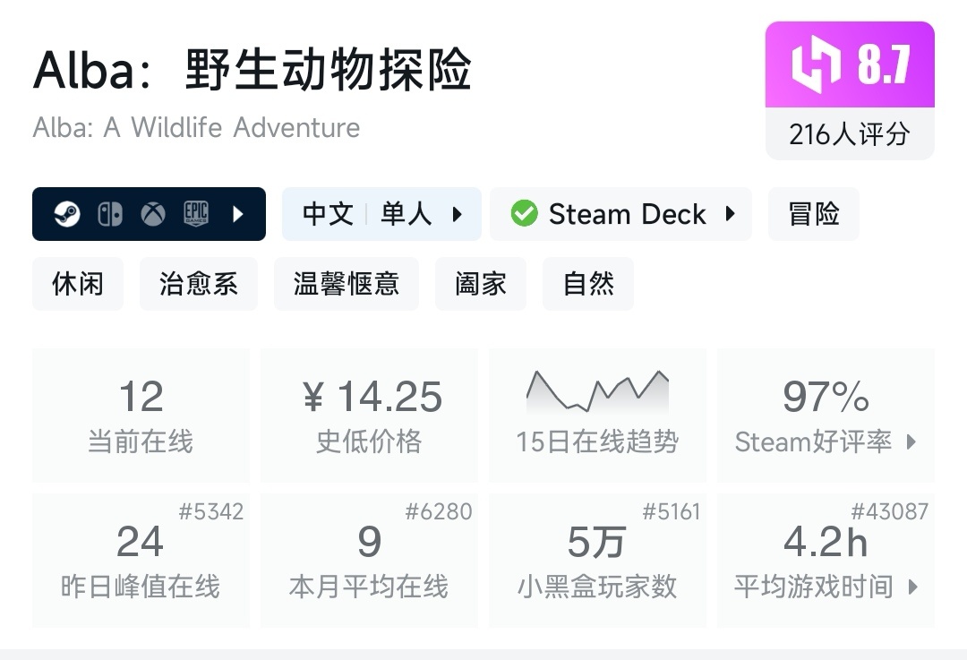Select the Xbox platform icon
The image size is (967, 660).
[x=153, y=214]
